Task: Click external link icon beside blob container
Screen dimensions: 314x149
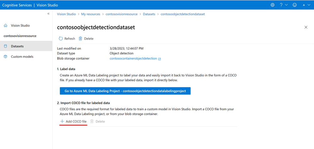Action: [x=159, y=59]
